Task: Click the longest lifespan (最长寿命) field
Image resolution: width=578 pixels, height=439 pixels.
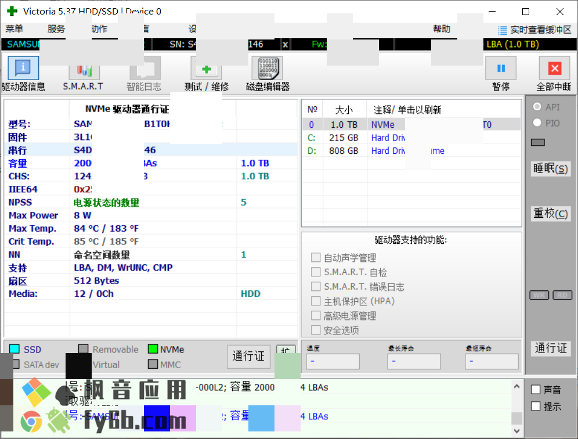Action: (x=414, y=361)
